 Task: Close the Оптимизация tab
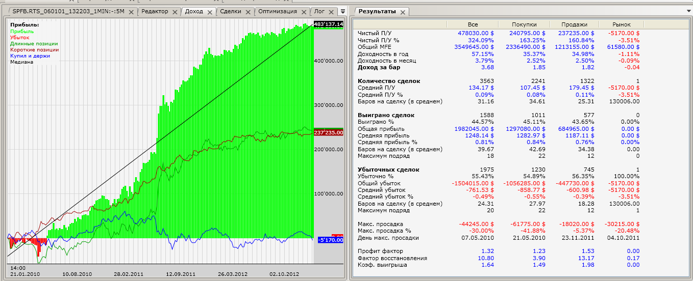[304, 12]
